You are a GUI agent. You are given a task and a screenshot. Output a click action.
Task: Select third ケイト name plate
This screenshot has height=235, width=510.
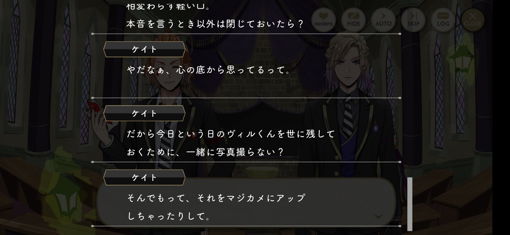[144, 177]
